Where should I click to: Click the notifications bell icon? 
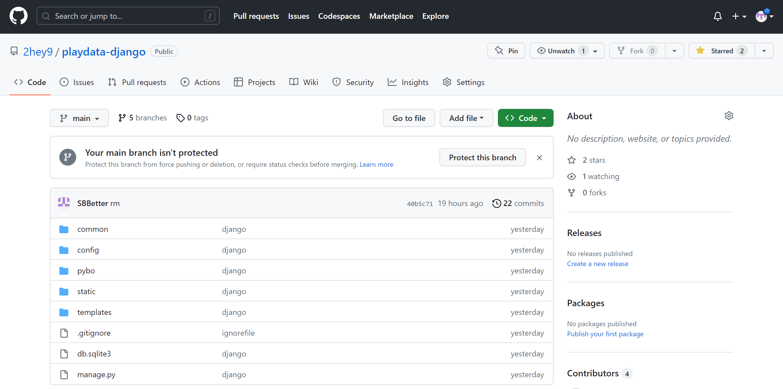tap(717, 16)
